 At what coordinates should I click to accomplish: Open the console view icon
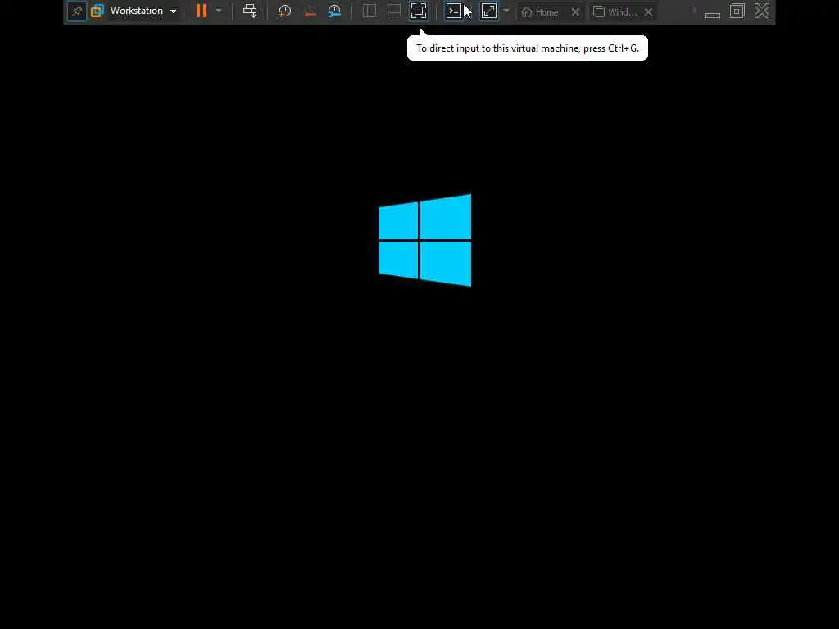(454, 11)
